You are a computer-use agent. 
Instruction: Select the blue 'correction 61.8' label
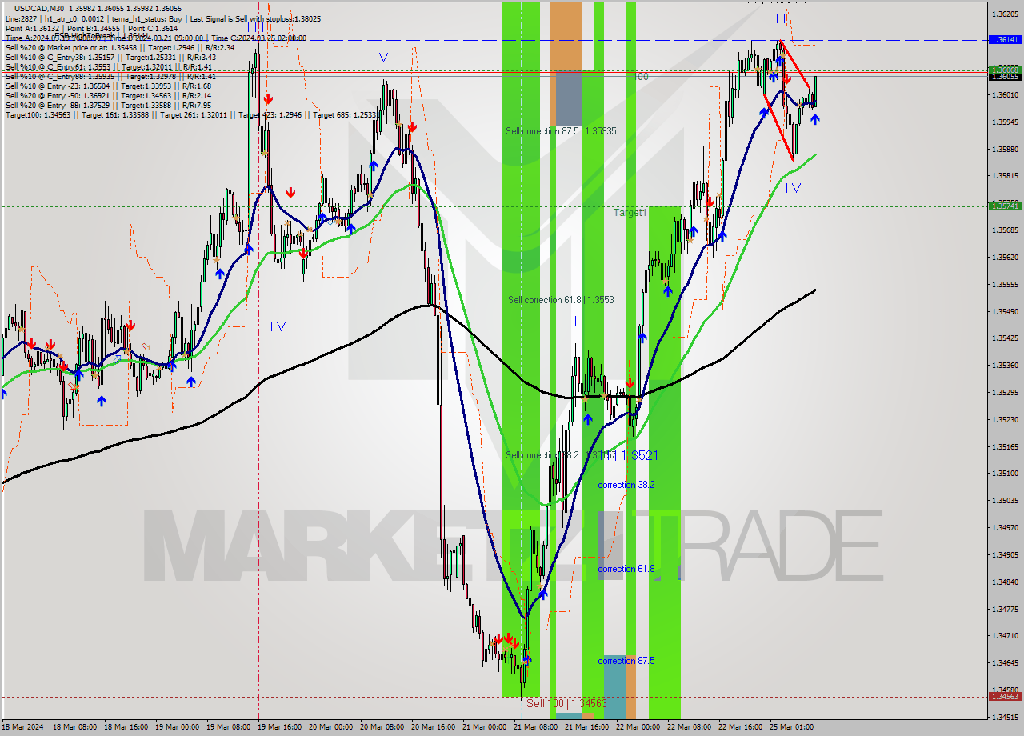click(626, 569)
